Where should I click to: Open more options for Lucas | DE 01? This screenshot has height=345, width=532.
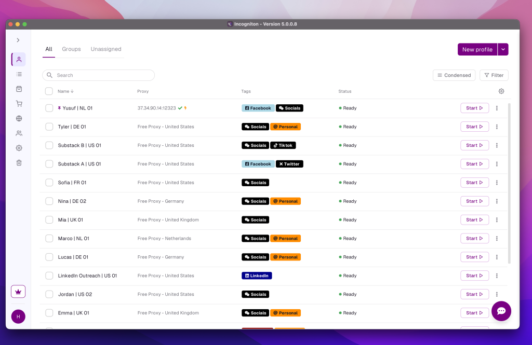click(497, 257)
